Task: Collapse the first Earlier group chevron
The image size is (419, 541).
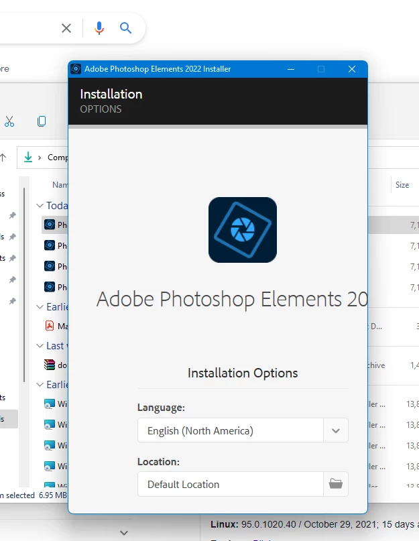Action: pos(40,307)
